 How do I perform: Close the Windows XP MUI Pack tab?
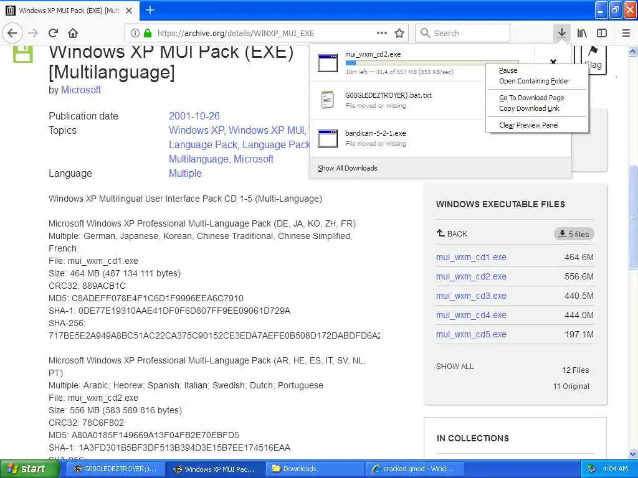(x=129, y=11)
